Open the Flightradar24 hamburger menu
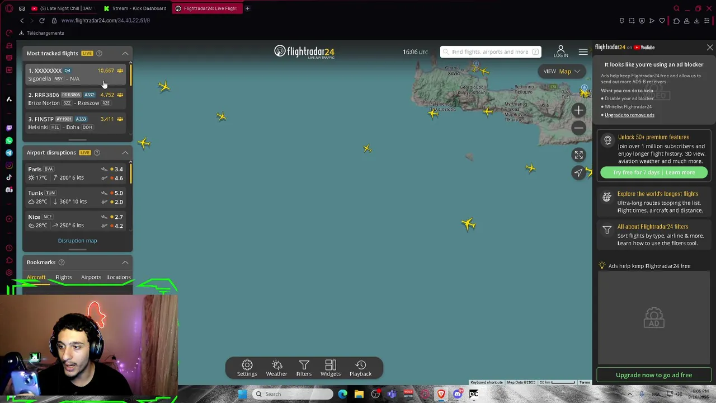 pyautogui.click(x=583, y=51)
